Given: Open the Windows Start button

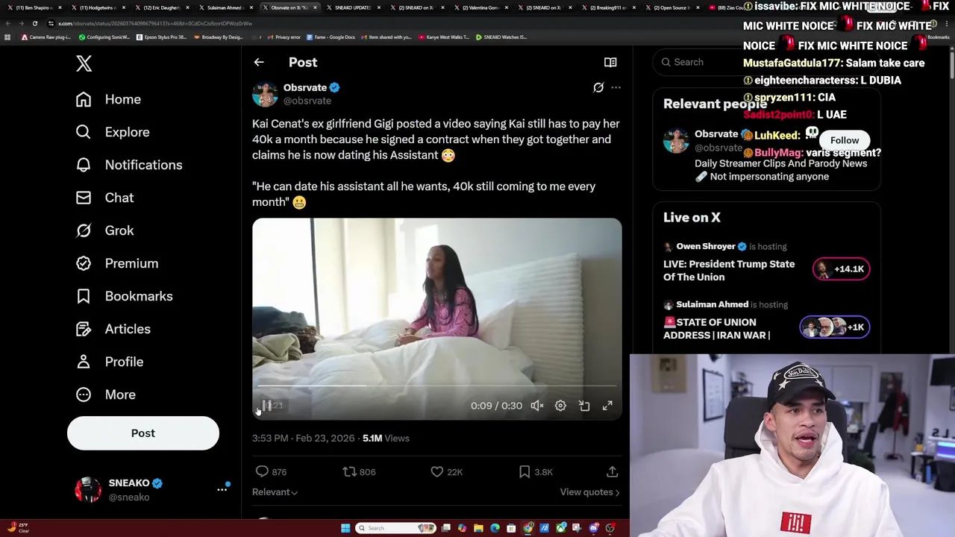Looking at the screenshot, I should click(x=345, y=528).
